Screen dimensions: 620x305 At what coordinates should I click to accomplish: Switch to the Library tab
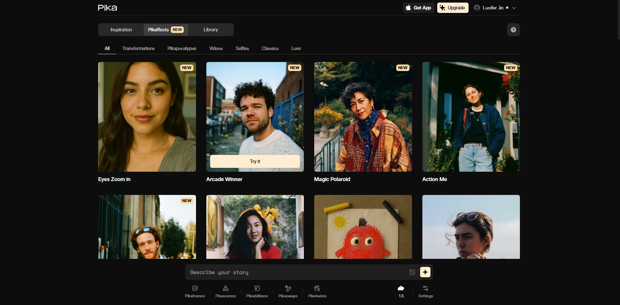click(211, 30)
